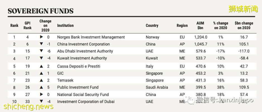This screenshot has height=112, width=262.
Task: Click the AUM $bn column header
Action: pos(200,25)
